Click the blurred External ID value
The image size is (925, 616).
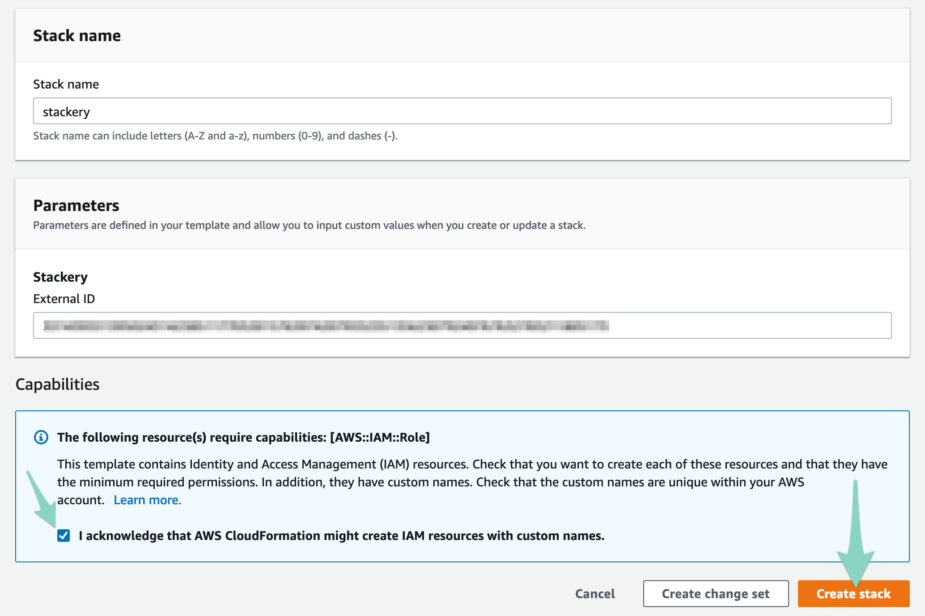(326, 326)
